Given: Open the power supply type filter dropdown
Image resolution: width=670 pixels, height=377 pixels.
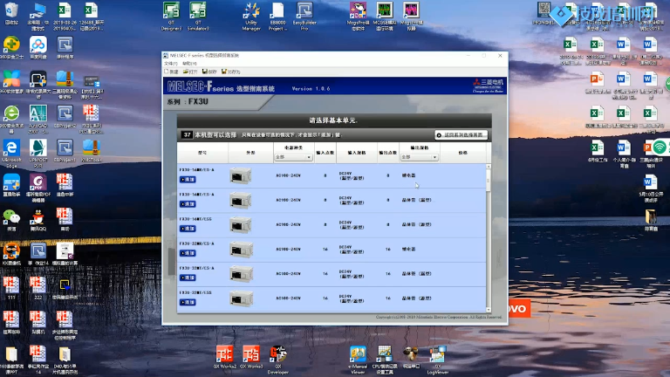Looking at the screenshot, I should point(293,157).
